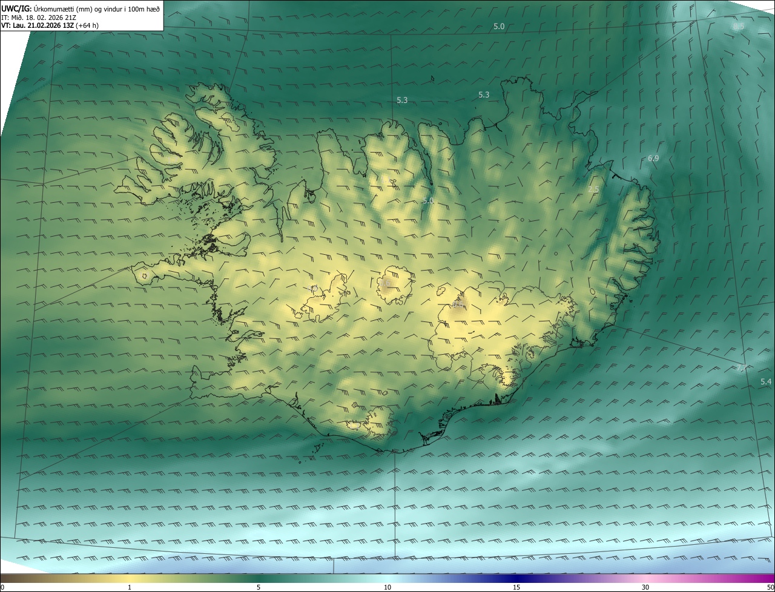775x592 pixels.
Task: Click the colorbar tick label '30'
Action: (x=645, y=587)
